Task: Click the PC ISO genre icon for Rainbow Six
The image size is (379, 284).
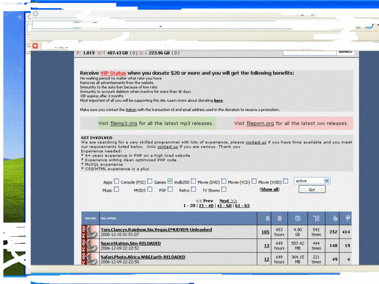Action: [x=90, y=232]
